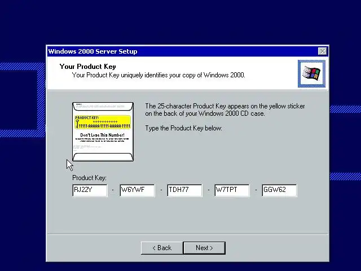Image resolution: width=361 pixels, height=271 pixels.
Task: Click the Next button
Action: tap(204, 248)
